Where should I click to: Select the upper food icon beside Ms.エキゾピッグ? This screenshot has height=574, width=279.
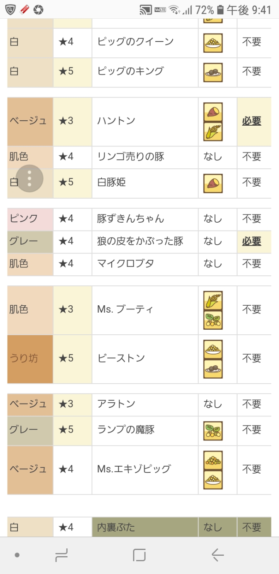213,460
